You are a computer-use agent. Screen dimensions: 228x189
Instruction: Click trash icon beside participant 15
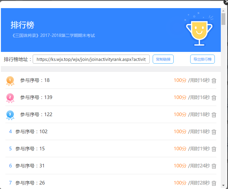(x=214, y=149)
